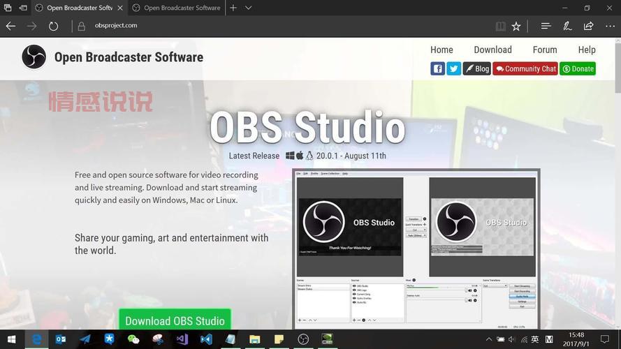Screen dimensions: 621x349
Task: Switch to second Open Broadcaster Software tab
Action: [182, 8]
